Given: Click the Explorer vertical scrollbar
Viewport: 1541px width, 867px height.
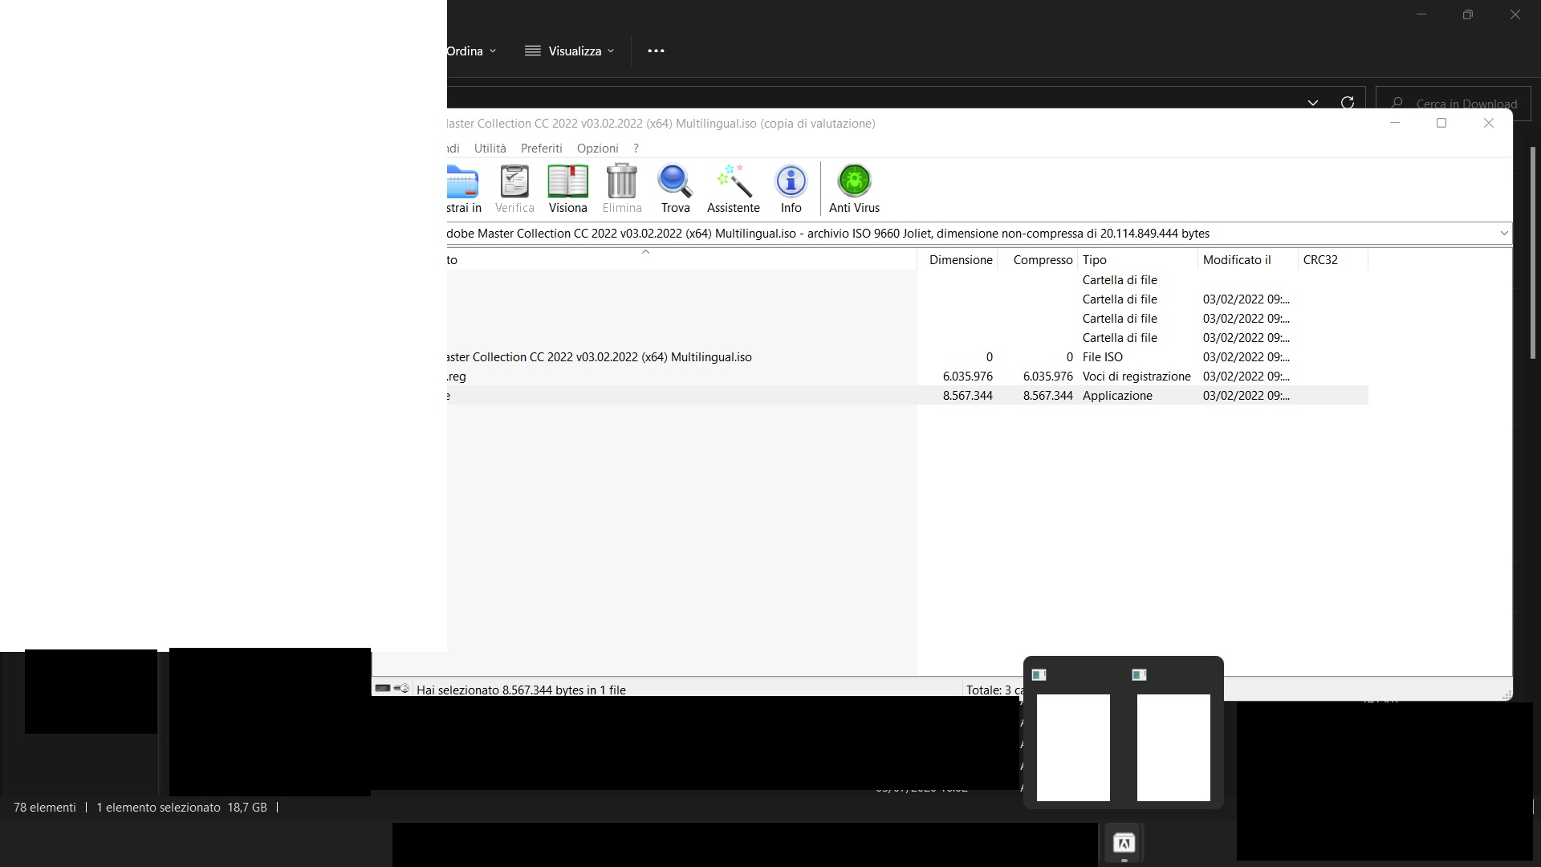Looking at the screenshot, I should (1533, 252).
